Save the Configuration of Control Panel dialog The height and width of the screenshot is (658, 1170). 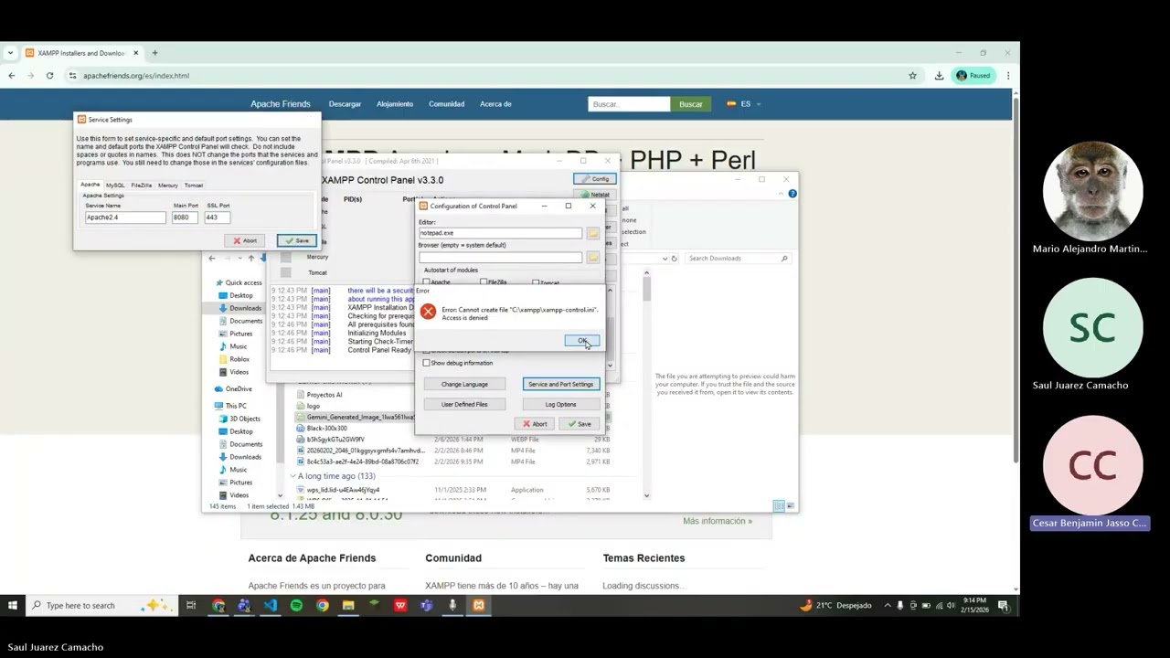[579, 423]
